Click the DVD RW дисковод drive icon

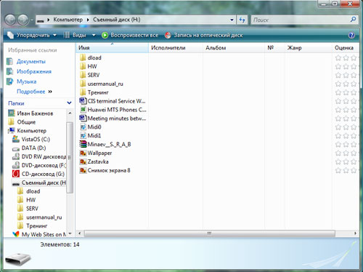(16, 156)
